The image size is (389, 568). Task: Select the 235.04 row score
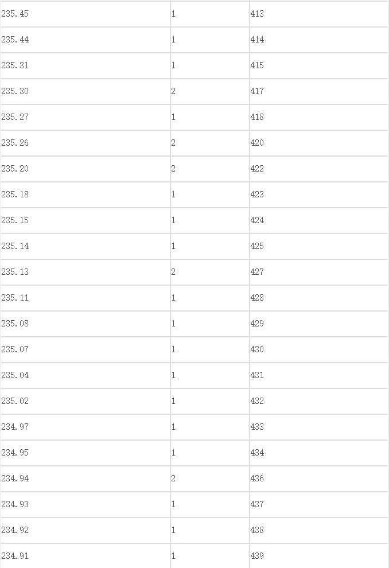(x=85, y=375)
